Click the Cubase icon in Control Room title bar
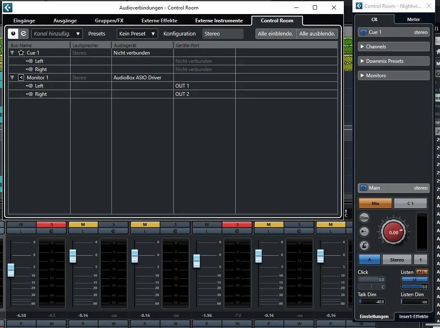Viewport: 440px width, 328px height. click(x=359, y=6)
